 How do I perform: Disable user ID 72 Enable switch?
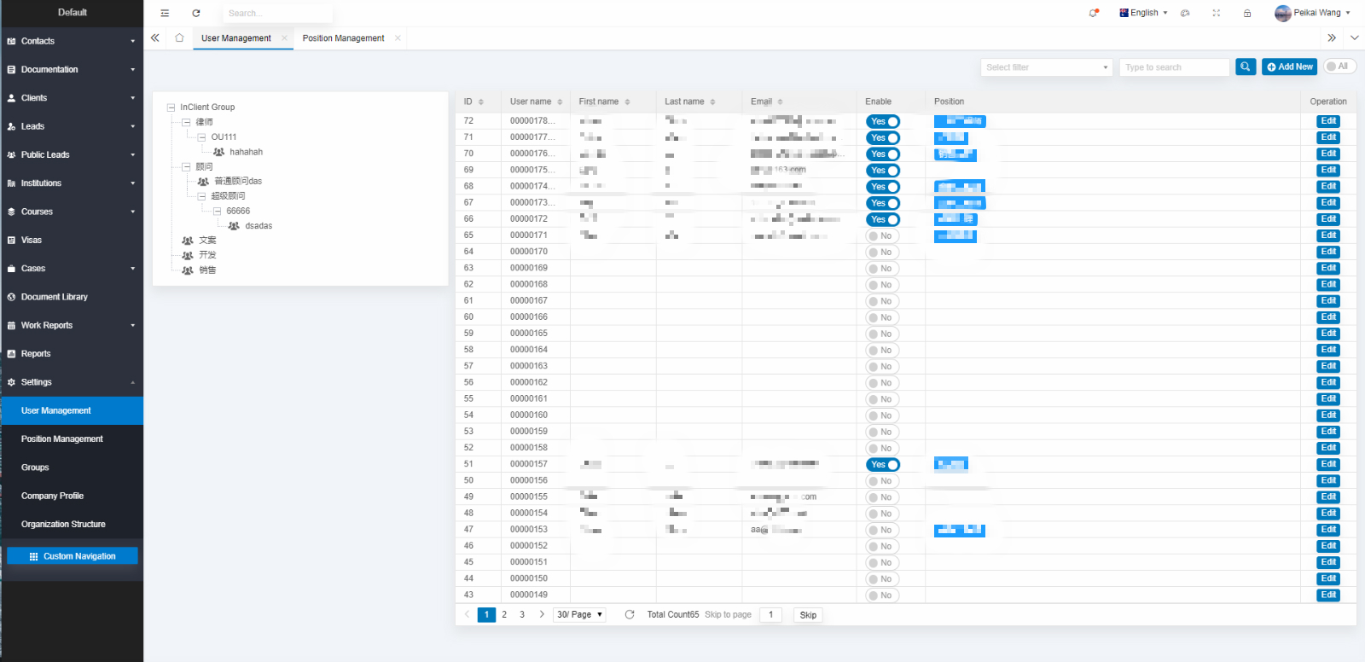[x=883, y=121]
